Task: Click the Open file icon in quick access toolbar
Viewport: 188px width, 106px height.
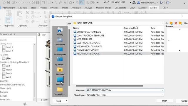Action: 4,2
